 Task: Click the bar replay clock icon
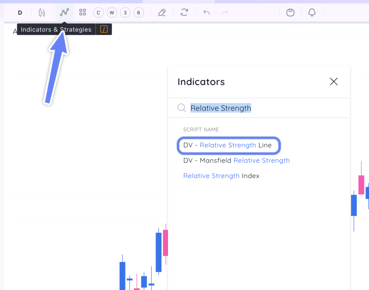290,12
